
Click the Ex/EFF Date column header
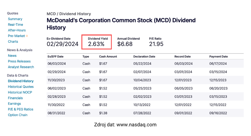point(56,56)
